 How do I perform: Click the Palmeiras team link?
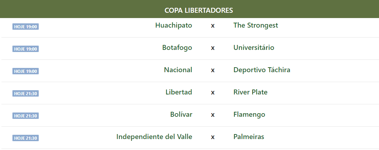click(x=249, y=137)
